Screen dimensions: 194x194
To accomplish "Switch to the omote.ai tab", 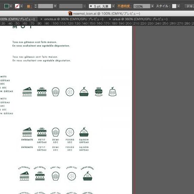I will click(74, 19).
